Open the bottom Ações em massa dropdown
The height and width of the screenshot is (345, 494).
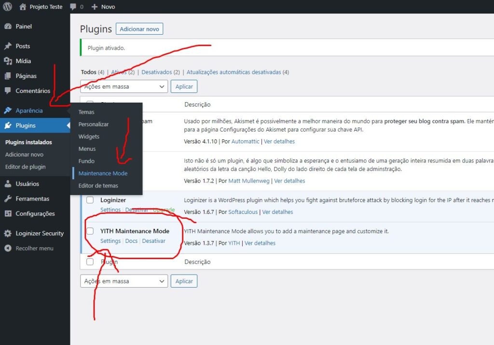pyautogui.click(x=124, y=281)
